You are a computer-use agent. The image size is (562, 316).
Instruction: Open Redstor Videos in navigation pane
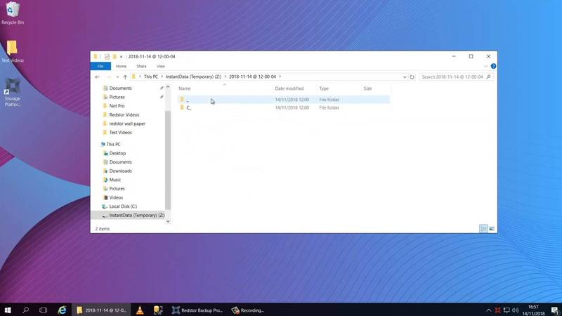click(x=124, y=115)
